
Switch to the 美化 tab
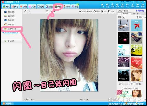pos(6,6)
